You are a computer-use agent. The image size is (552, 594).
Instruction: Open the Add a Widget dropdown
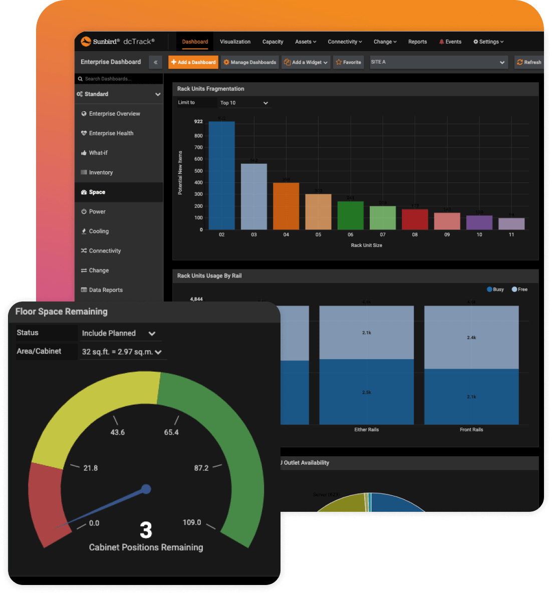(306, 62)
